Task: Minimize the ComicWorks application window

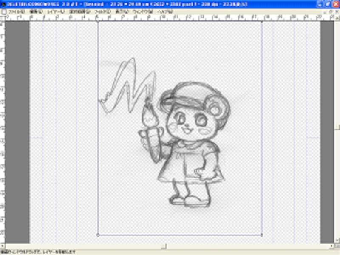Action: coord(320,4)
